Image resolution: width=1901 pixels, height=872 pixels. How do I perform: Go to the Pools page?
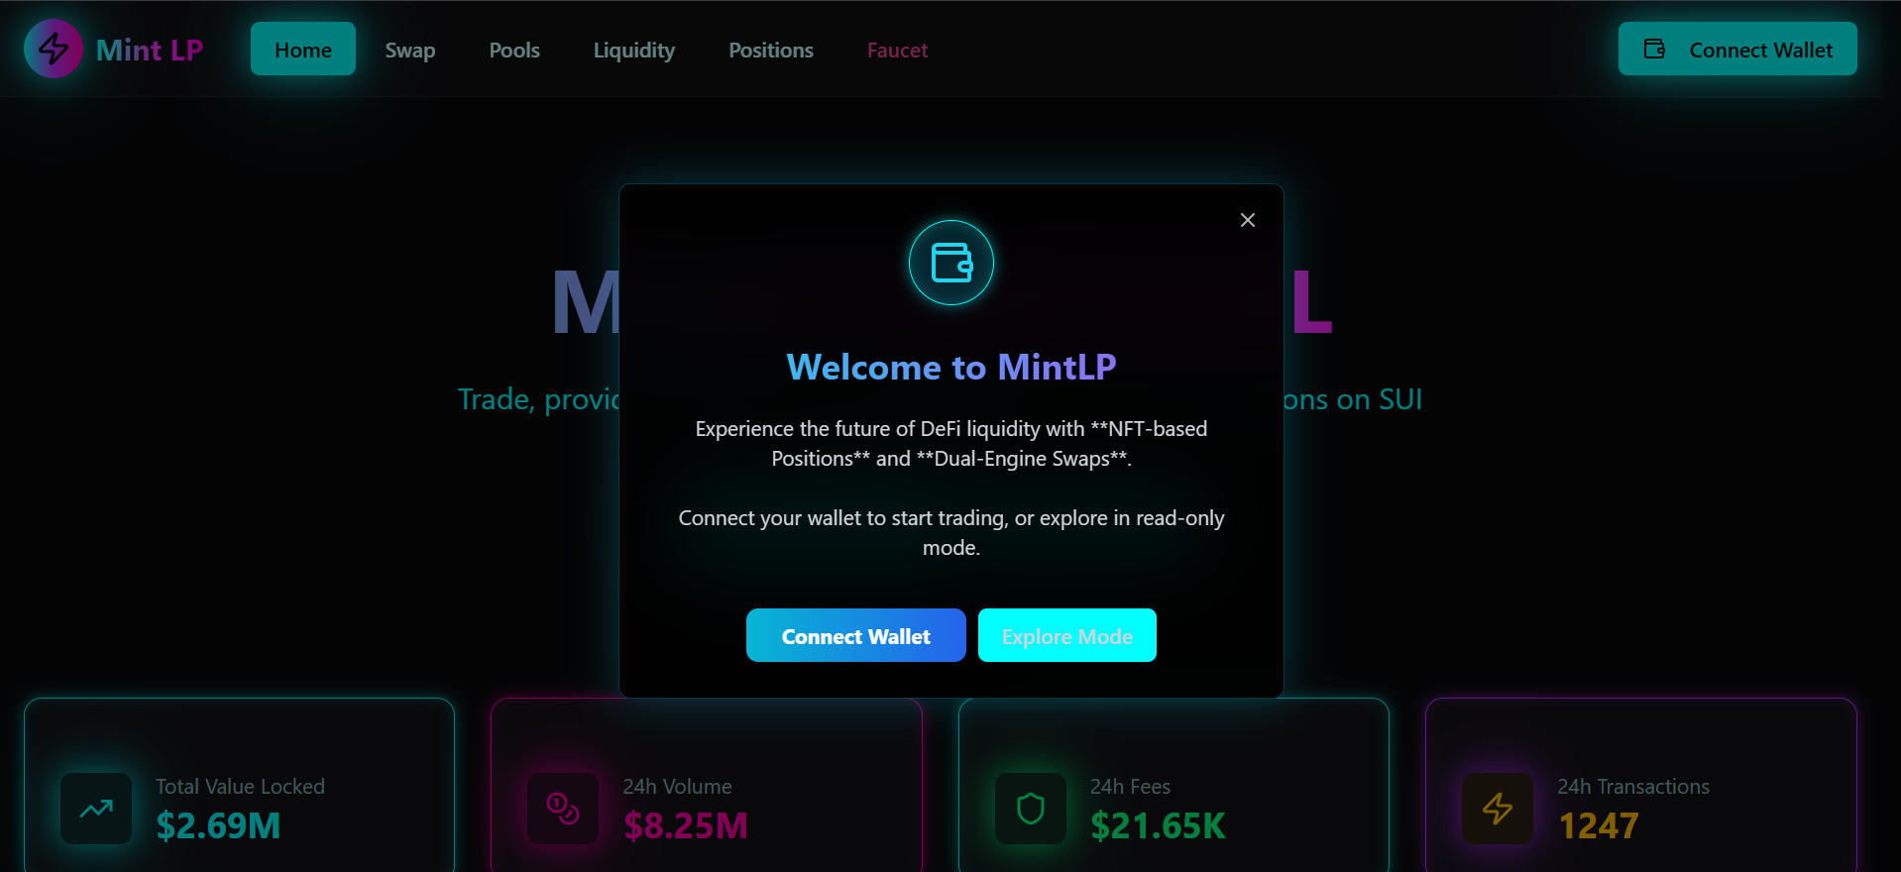[514, 50]
